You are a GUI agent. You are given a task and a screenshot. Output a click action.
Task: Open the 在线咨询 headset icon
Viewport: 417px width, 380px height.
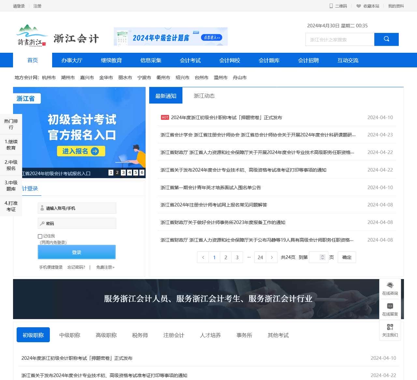390,285
